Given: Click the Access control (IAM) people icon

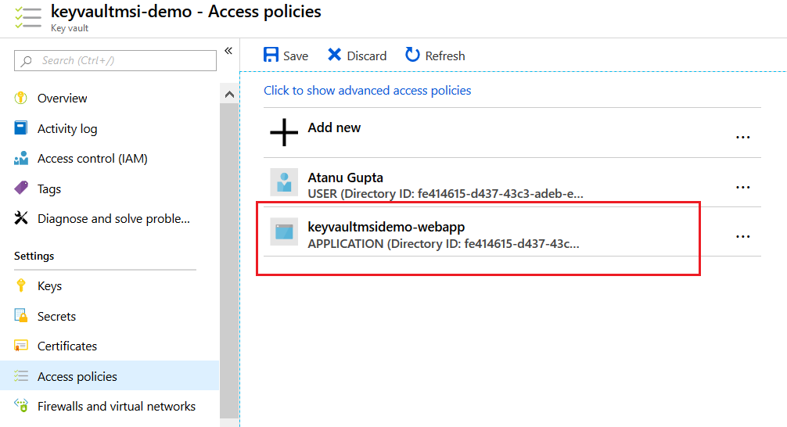Looking at the screenshot, I should [21, 158].
